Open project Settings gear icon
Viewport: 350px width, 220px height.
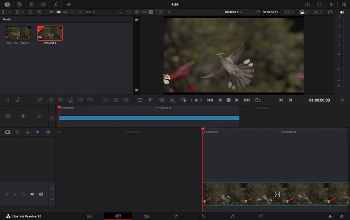point(342,216)
